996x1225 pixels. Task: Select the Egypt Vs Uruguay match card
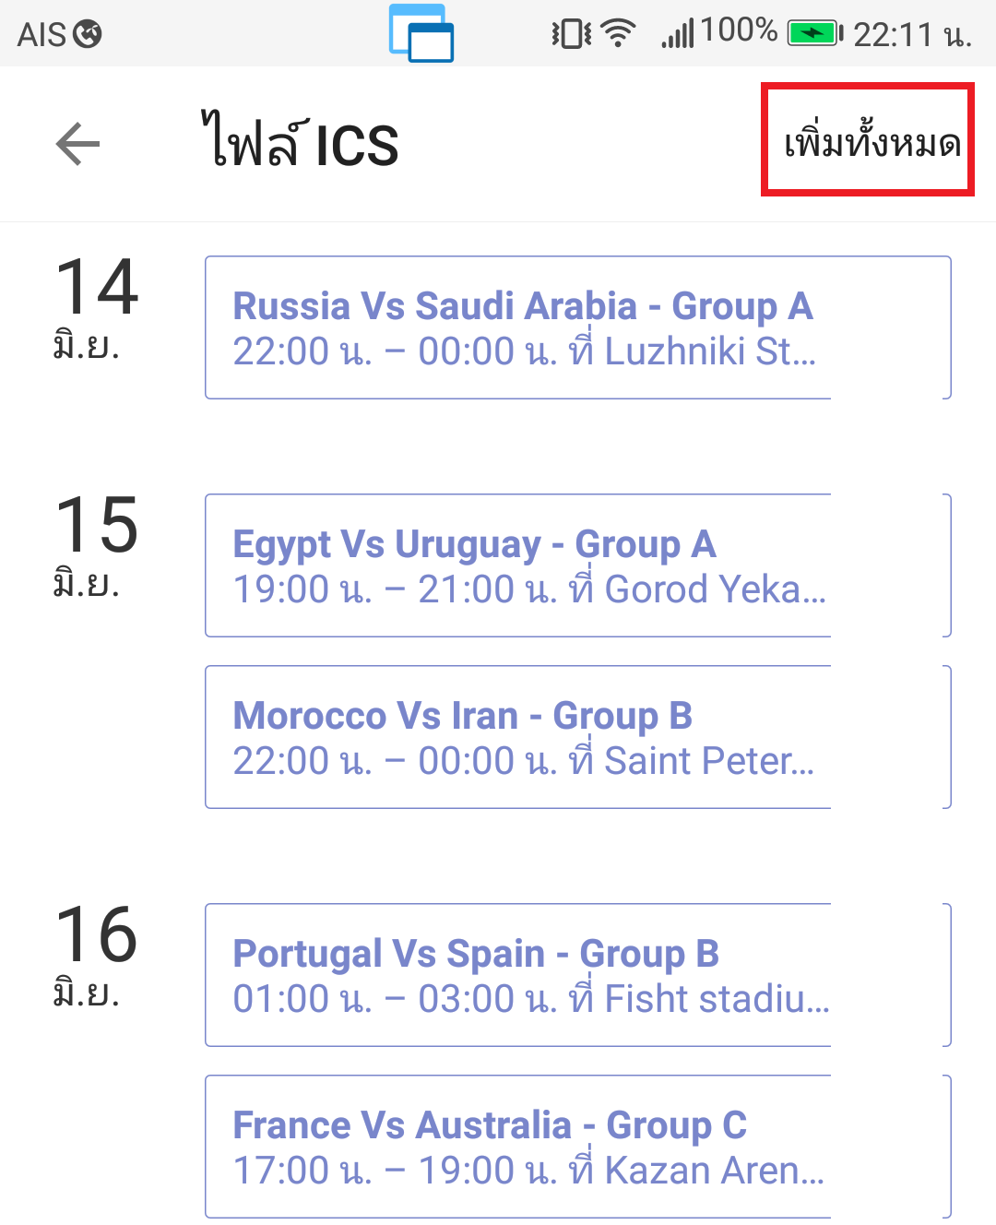tap(577, 565)
